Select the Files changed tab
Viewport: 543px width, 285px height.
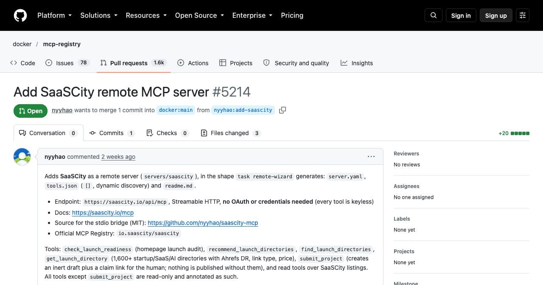[230, 133]
